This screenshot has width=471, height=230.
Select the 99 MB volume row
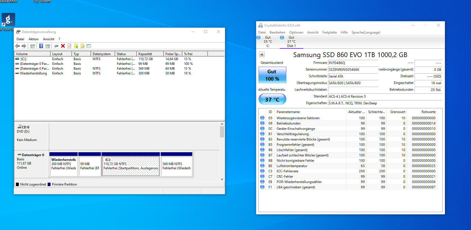tap(119, 64)
